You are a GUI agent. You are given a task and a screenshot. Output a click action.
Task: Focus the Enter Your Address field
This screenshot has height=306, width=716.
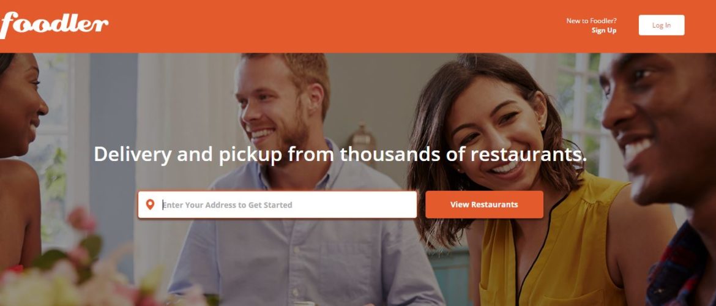[277, 204]
